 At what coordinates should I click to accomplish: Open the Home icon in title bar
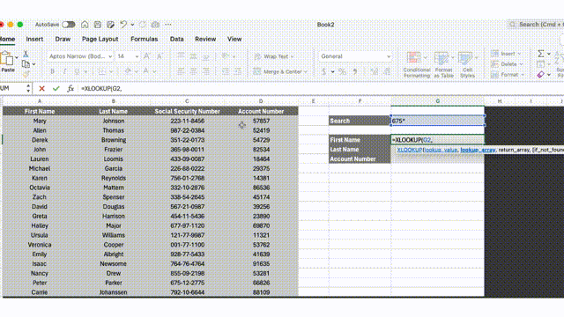[x=85, y=25]
